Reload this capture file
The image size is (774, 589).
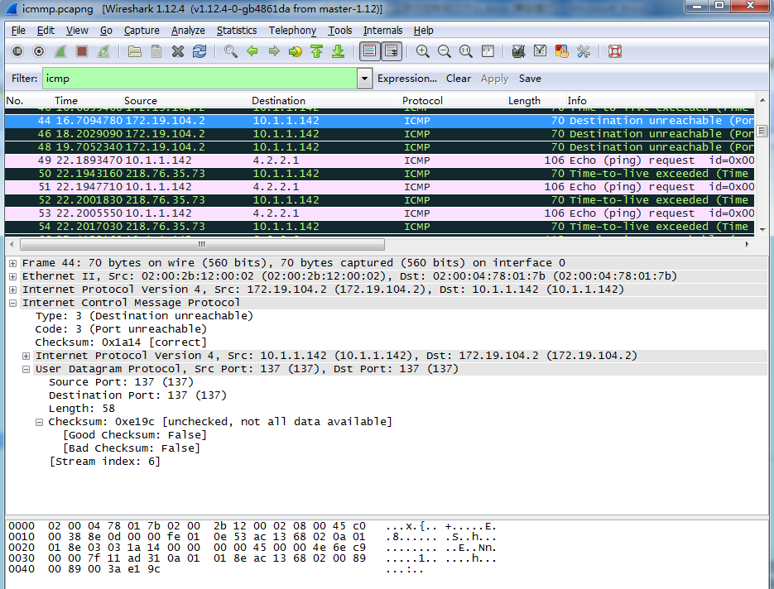[x=200, y=51]
